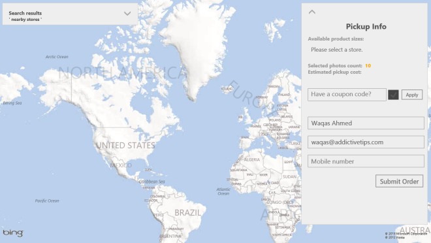Edit the email field waqas@addictivetips.com
This screenshot has width=431, height=243.
pos(366,142)
